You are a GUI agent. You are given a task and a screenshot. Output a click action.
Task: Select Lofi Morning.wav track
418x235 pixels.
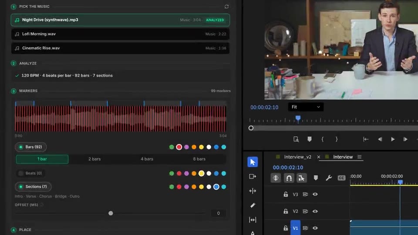(x=120, y=34)
